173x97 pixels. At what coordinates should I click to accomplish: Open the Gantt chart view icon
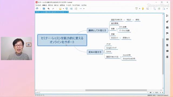click(148, 9)
